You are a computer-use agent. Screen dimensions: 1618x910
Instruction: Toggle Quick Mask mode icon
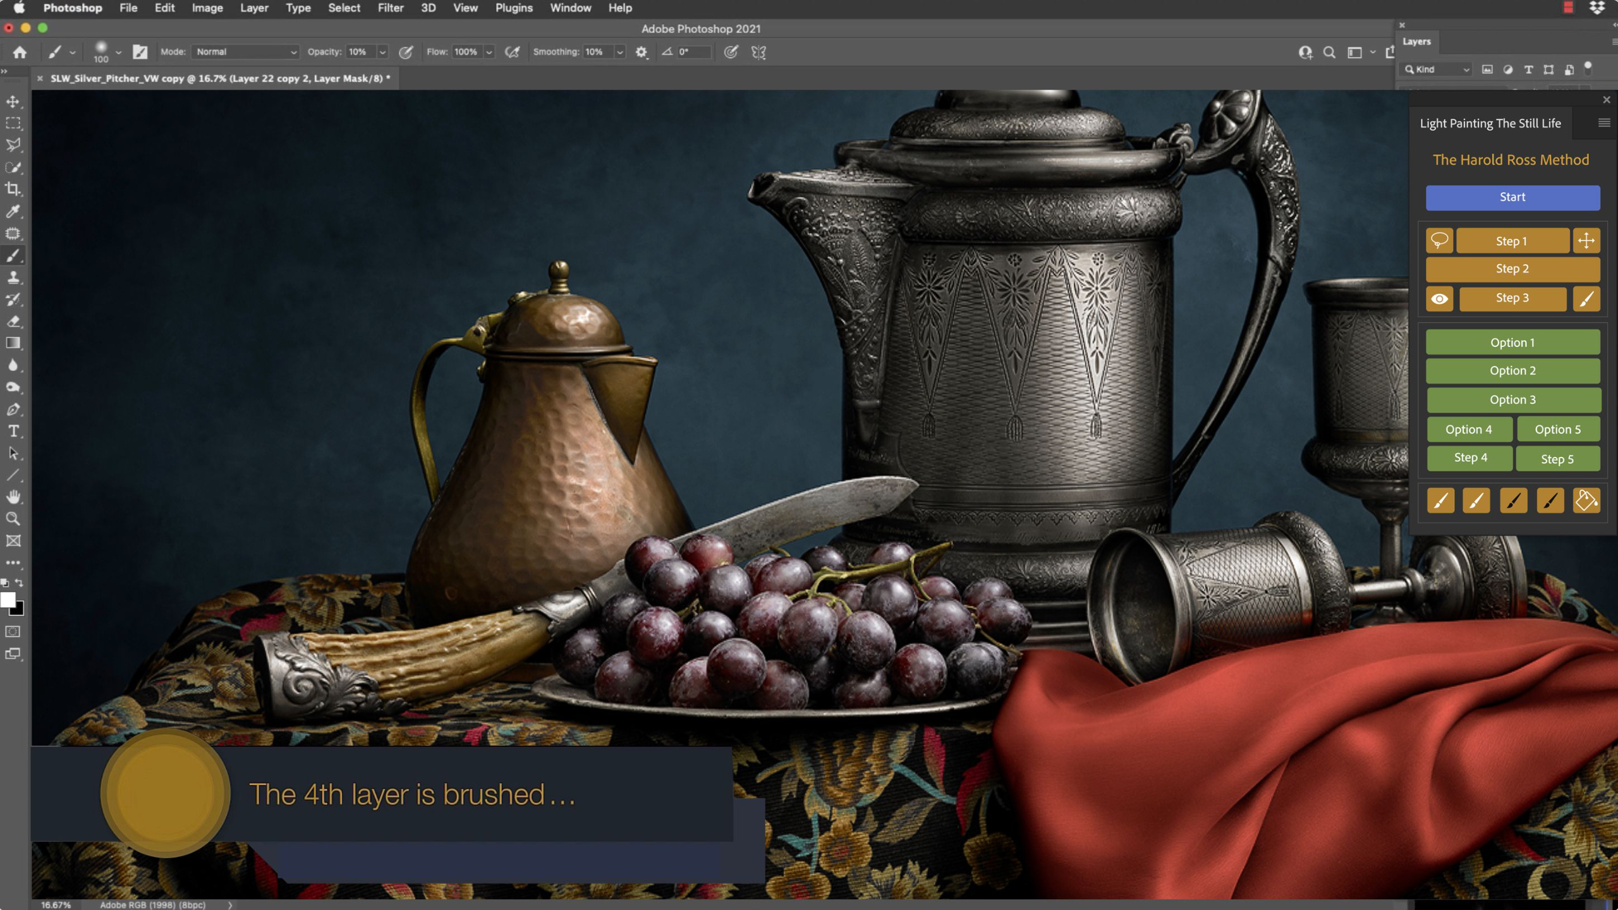click(13, 631)
